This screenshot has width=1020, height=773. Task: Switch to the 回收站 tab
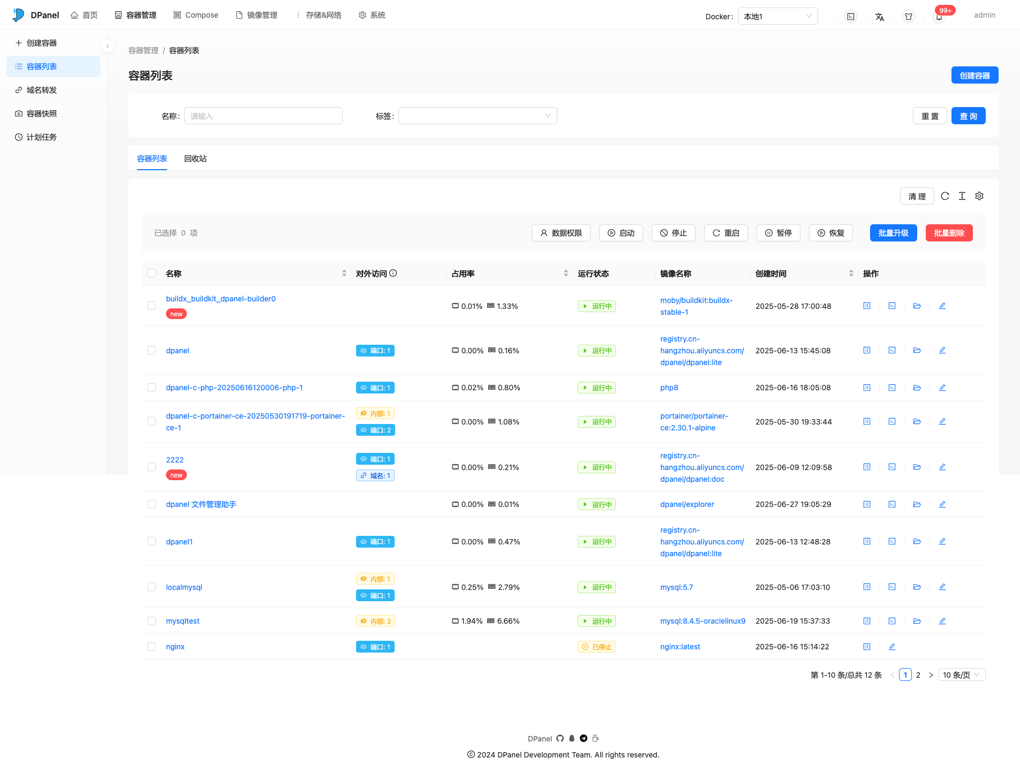[x=196, y=158]
